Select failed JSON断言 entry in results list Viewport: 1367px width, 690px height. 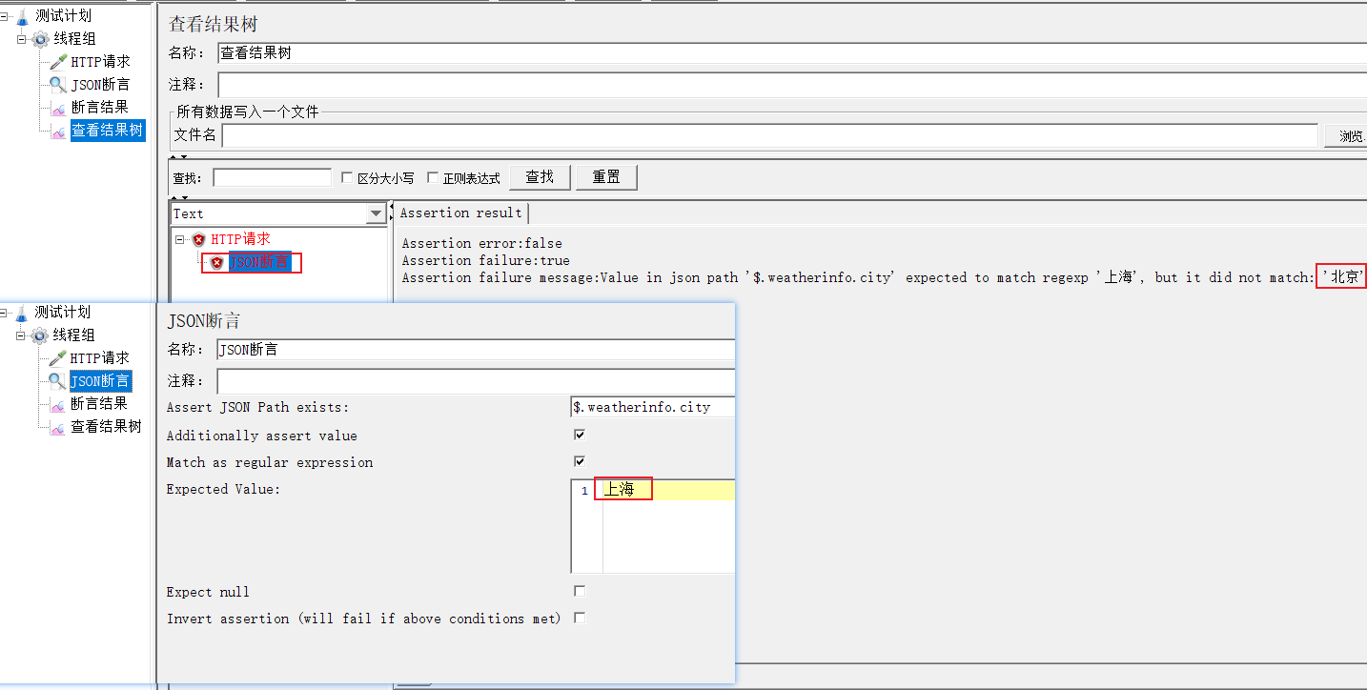click(259, 263)
